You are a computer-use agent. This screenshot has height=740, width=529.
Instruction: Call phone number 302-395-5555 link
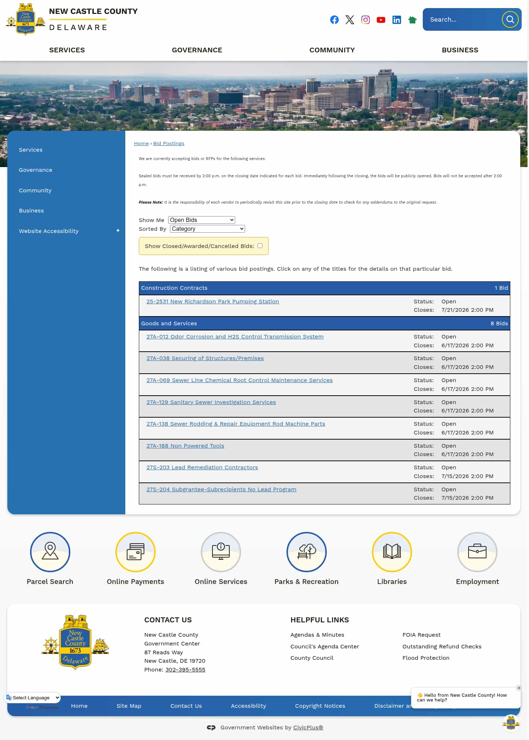point(185,670)
